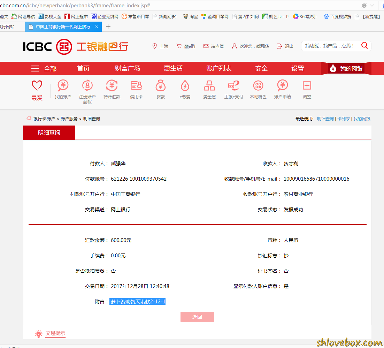Close the 中国工商银行新一代网上银行 tab
The width and height of the screenshot is (384, 348).
coord(97,27)
